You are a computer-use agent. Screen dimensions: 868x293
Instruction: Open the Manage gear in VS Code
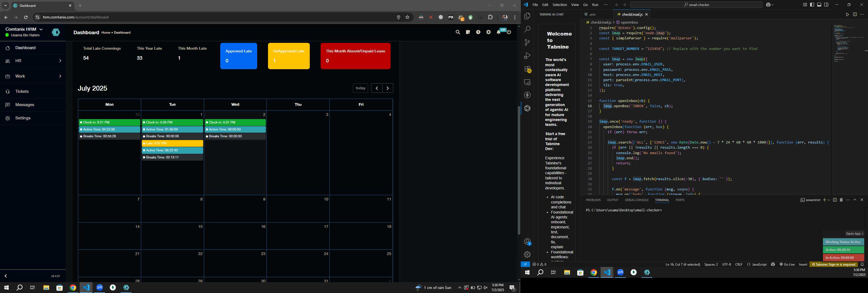tap(527, 254)
